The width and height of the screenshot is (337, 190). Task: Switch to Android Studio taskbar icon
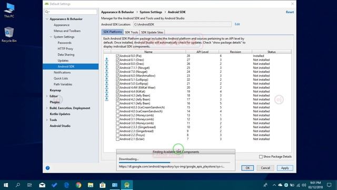(127, 185)
